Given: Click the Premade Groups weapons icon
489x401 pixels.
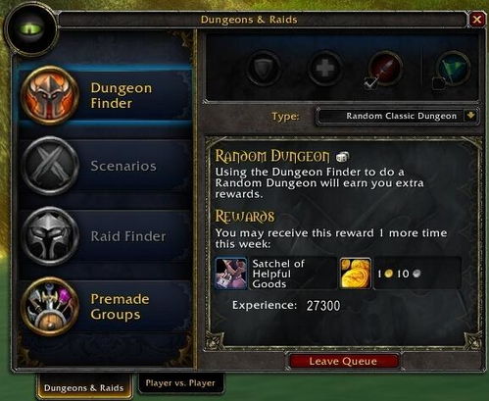Looking at the screenshot, I should click(50, 306).
